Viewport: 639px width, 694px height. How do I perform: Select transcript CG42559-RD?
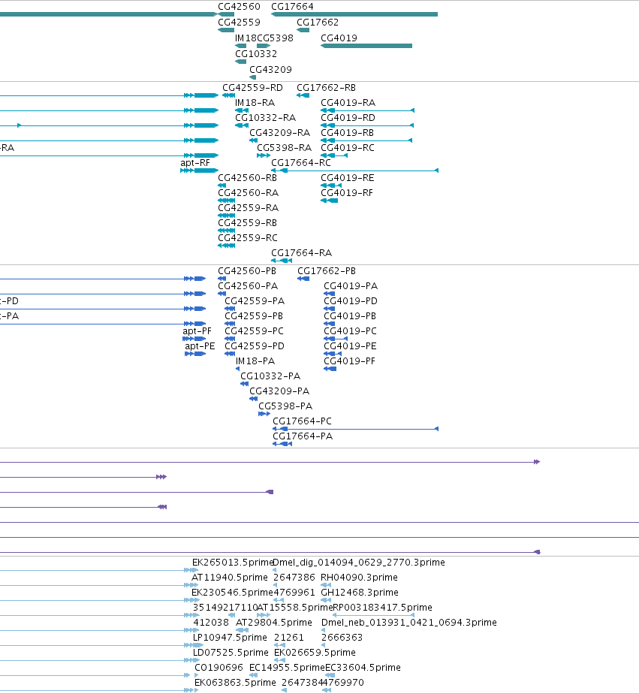coord(252,88)
